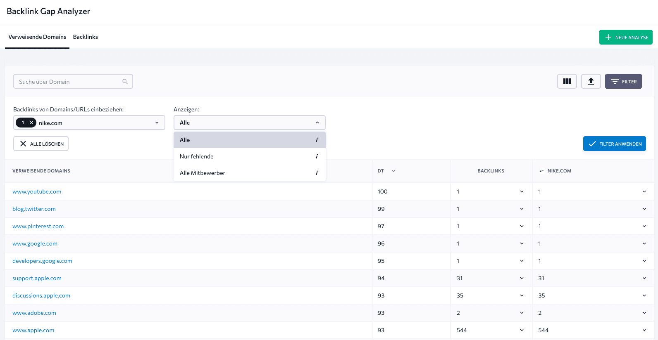Expand nike.com cell for blog.twitter.com
Viewport: 658px width, 340px height.
pyautogui.click(x=644, y=209)
